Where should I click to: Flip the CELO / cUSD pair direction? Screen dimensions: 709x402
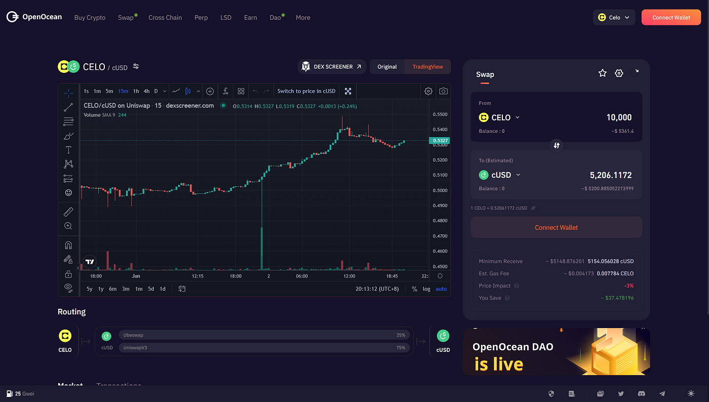[x=136, y=66]
